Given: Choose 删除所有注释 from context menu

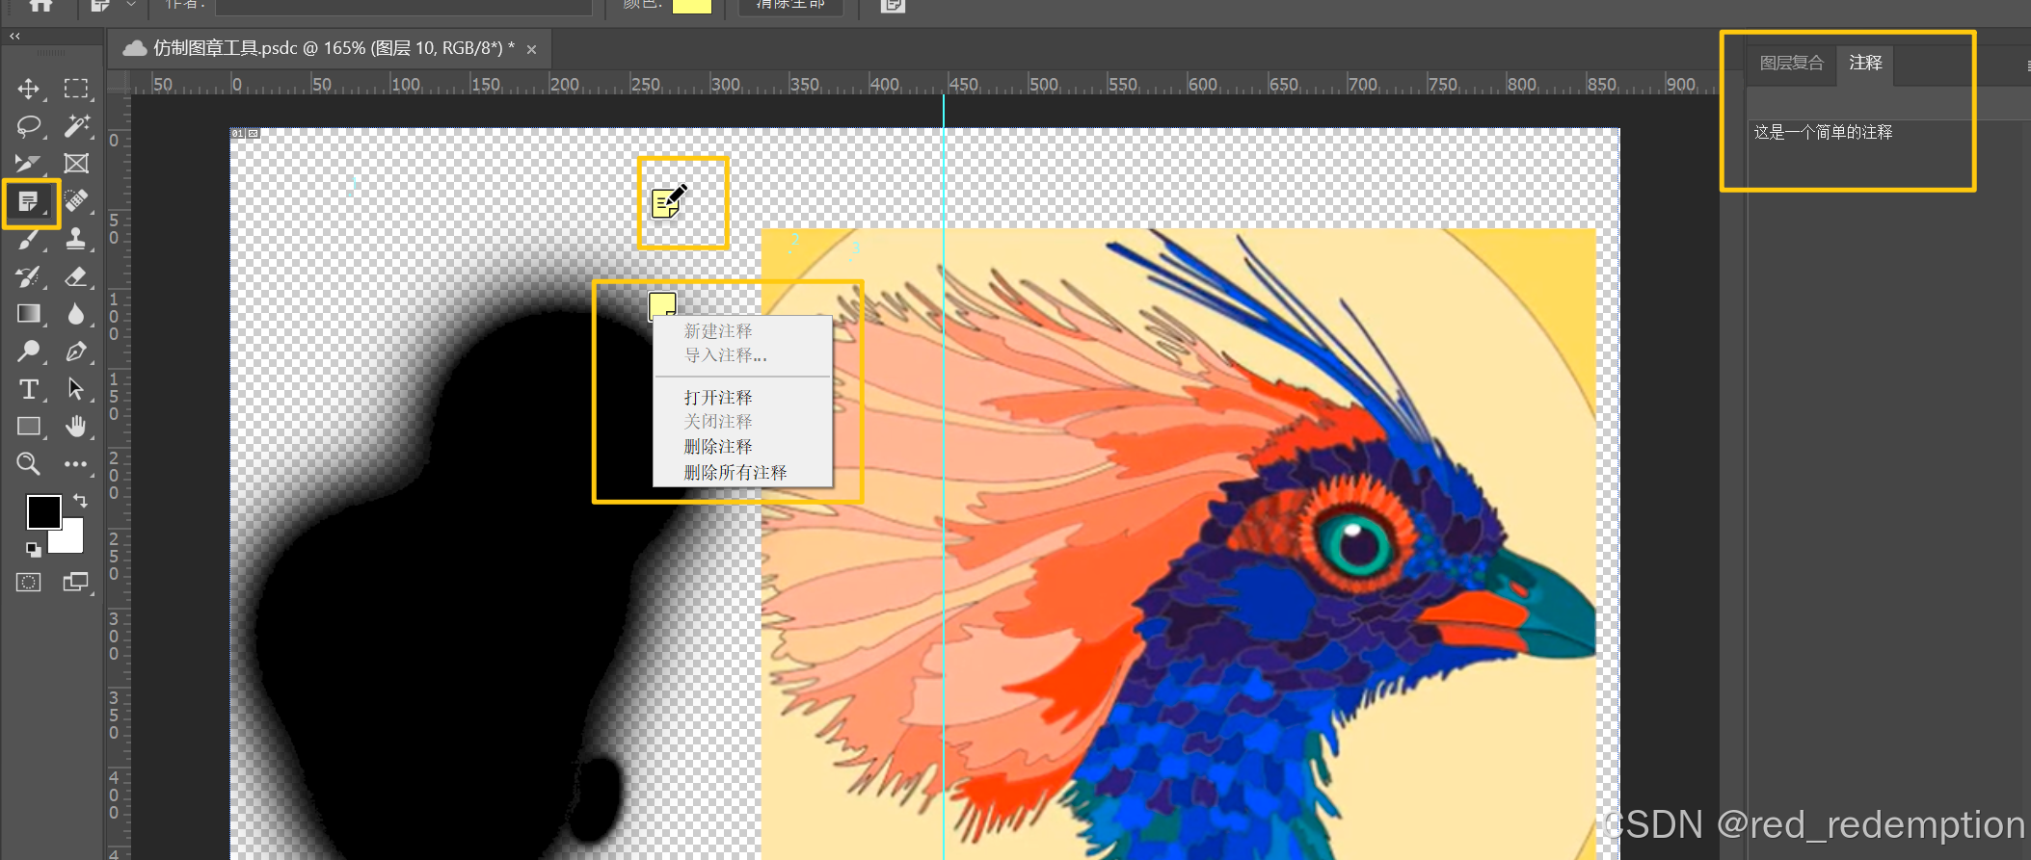Looking at the screenshot, I should pyautogui.click(x=735, y=473).
